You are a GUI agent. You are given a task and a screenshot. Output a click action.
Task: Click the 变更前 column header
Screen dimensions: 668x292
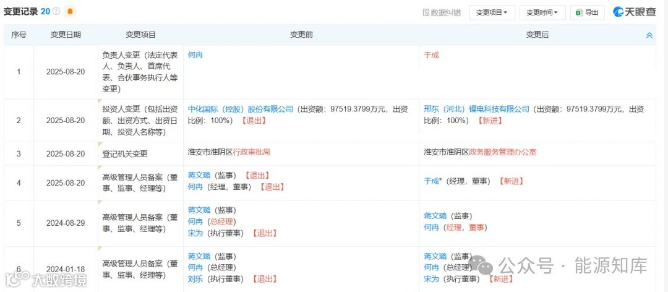click(301, 35)
